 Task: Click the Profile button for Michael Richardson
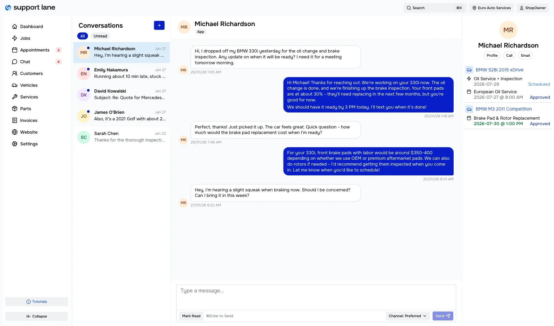(x=492, y=55)
